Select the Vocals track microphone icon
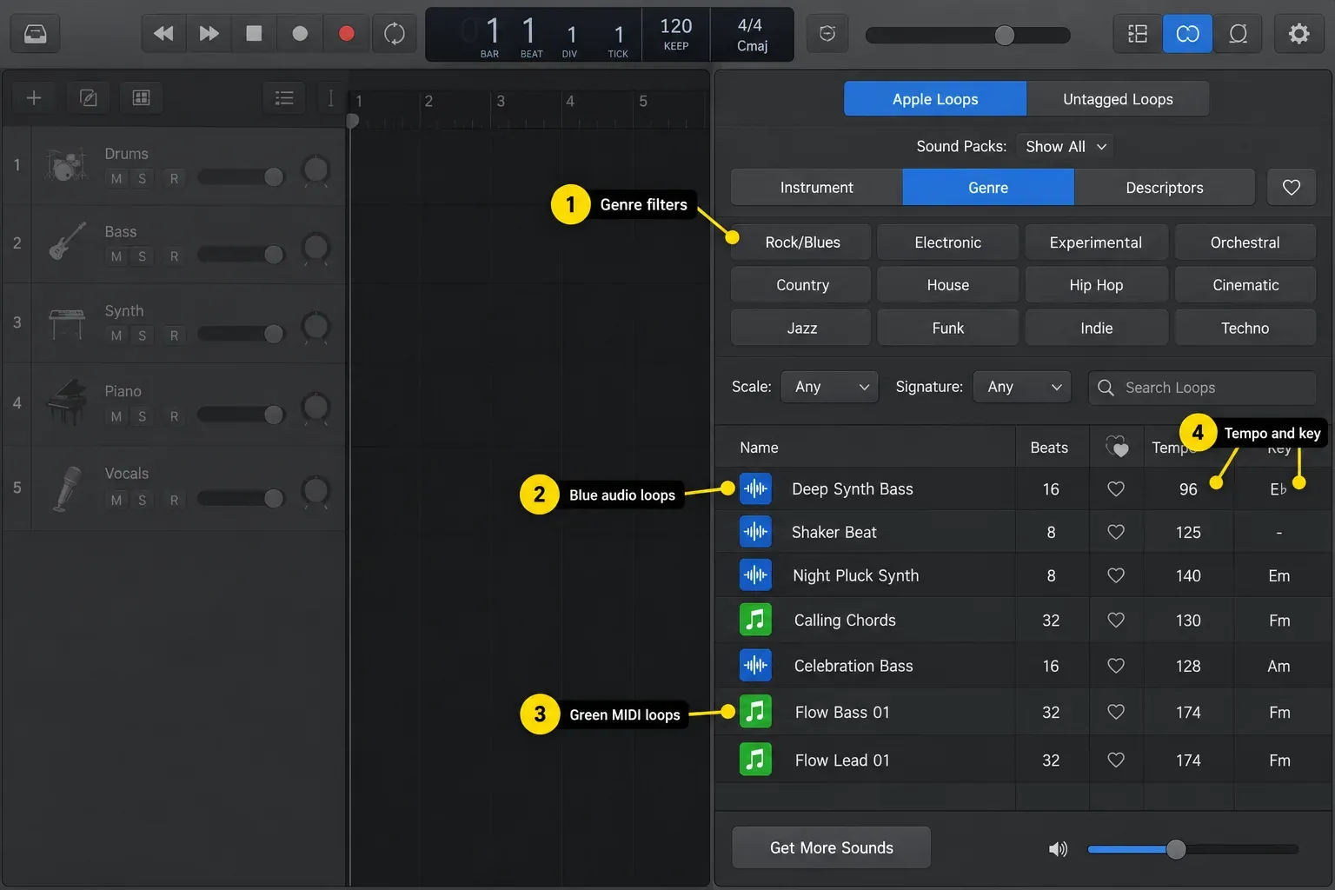Image resolution: width=1335 pixels, height=890 pixels. coord(67,488)
